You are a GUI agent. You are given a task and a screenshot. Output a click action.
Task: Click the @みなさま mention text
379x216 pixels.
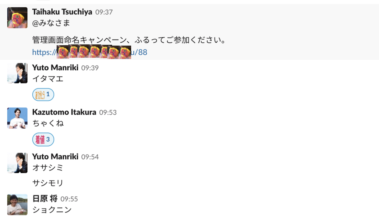pos(51,23)
